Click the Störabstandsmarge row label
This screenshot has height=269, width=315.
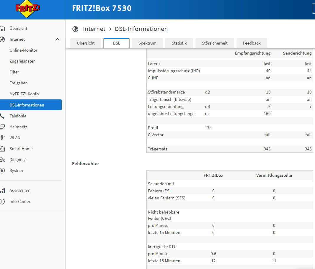(x=166, y=92)
